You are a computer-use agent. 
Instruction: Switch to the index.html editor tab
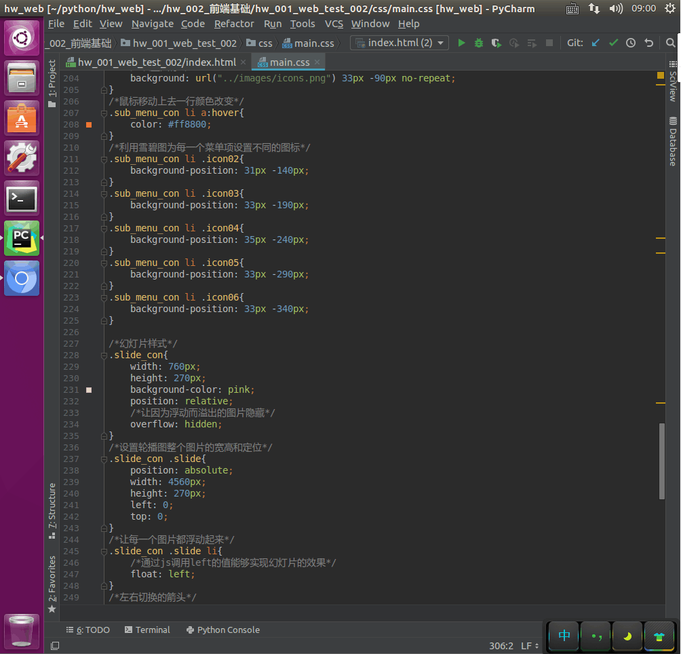(157, 62)
